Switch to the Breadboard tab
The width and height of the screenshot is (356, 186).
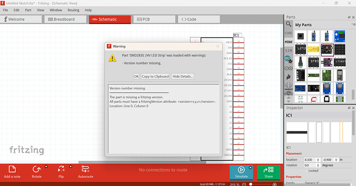coord(65,19)
